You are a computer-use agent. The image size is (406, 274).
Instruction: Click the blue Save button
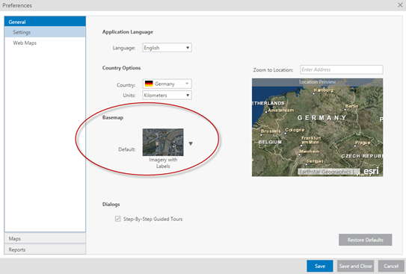[320, 266]
